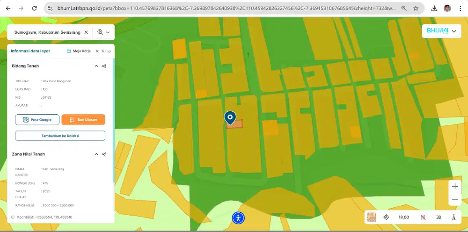Collapse the Bidang Tanah section

(96, 66)
